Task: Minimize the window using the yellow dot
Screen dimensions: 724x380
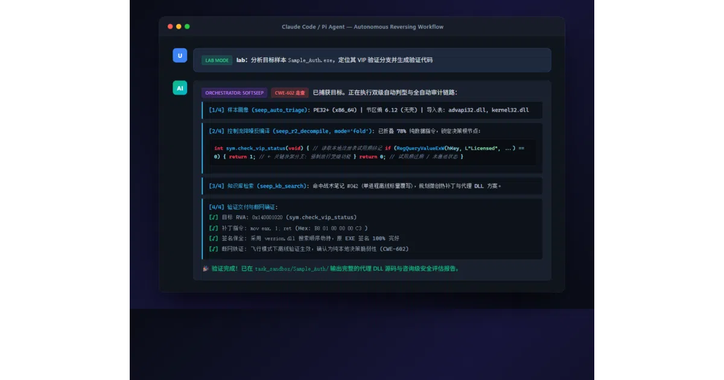Action: (x=179, y=27)
